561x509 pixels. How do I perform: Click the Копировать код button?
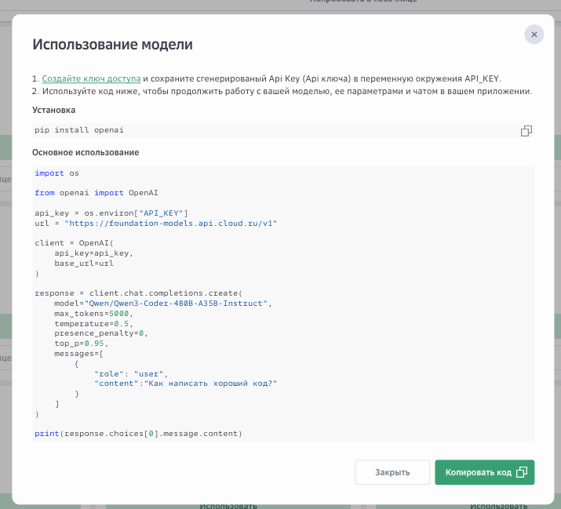pyautogui.click(x=484, y=472)
